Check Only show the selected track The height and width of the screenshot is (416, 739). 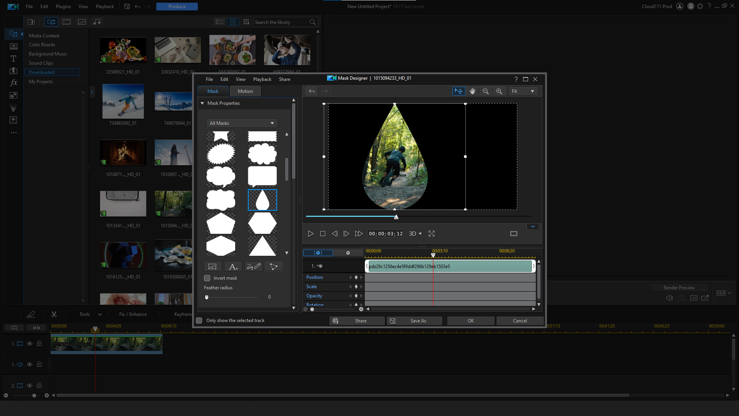click(x=199, y=320)
